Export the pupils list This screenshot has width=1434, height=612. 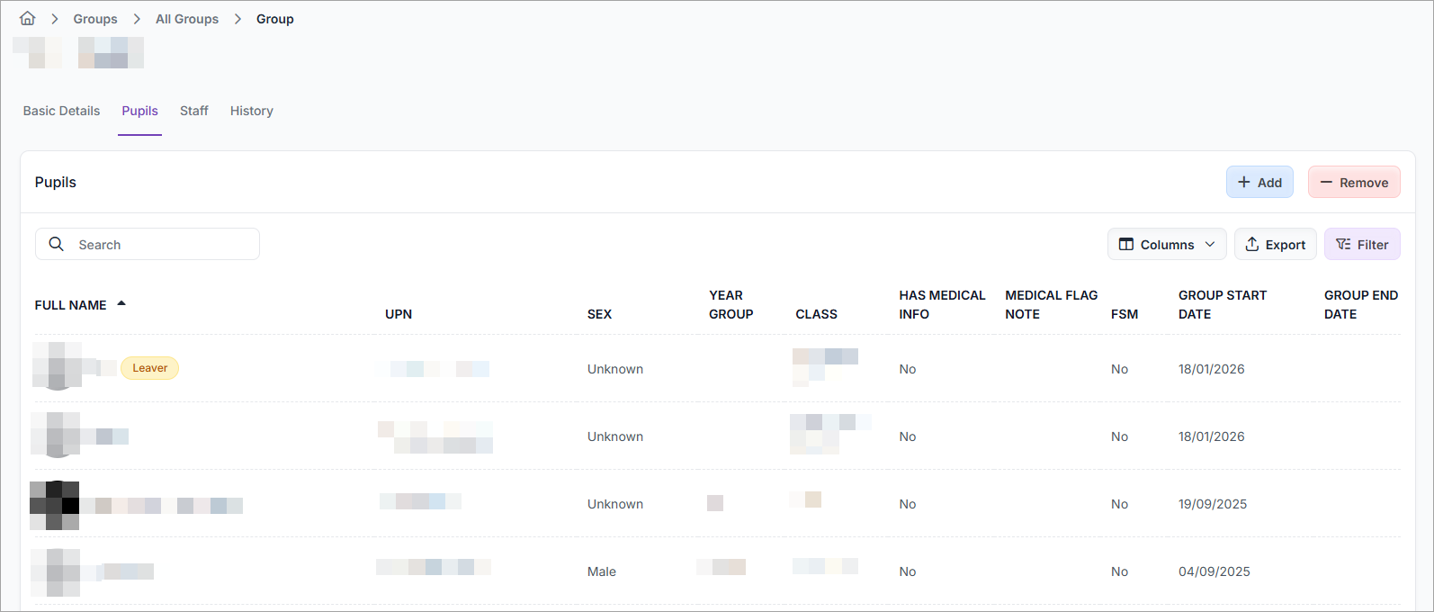coord(1276,245)
